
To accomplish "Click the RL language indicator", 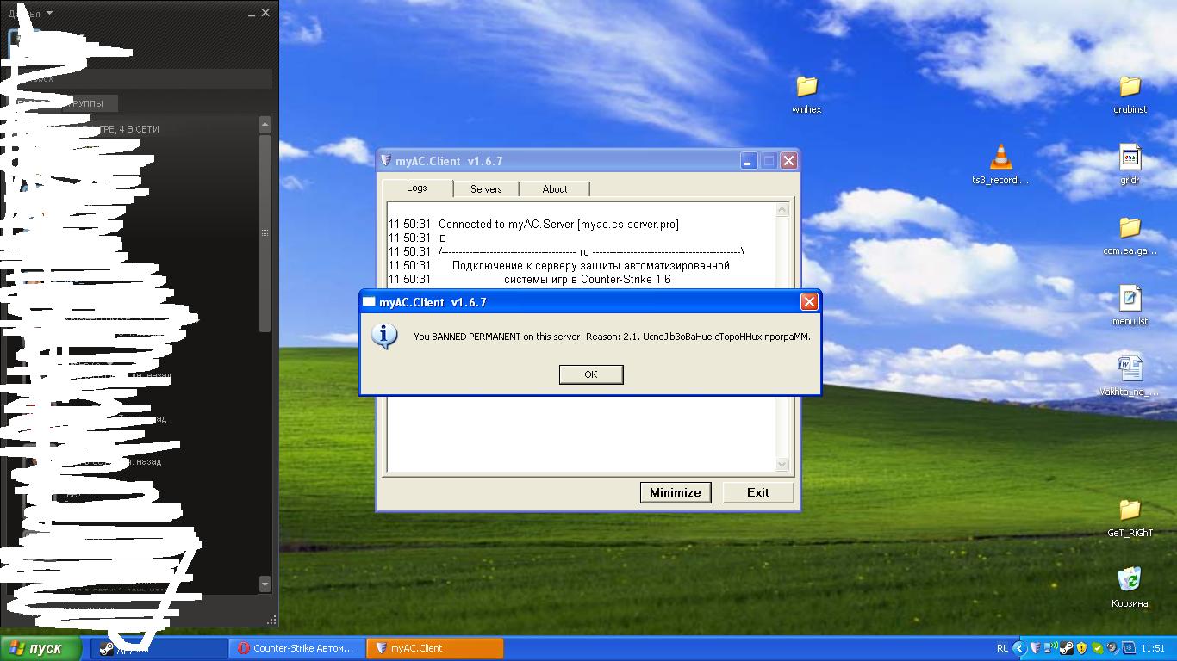I will click(x=1002, y=648).
